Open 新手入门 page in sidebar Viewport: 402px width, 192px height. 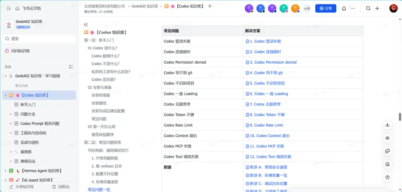pyautogui.click(x=28, y=105)
